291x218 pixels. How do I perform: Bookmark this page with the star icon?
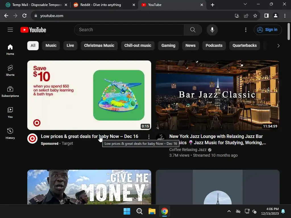(x=255, y=16)
